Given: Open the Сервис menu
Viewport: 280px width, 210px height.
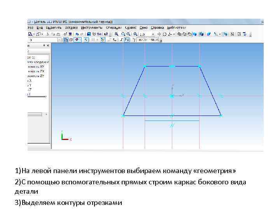Looking at the screenshot, I should (x=131, y=28).
